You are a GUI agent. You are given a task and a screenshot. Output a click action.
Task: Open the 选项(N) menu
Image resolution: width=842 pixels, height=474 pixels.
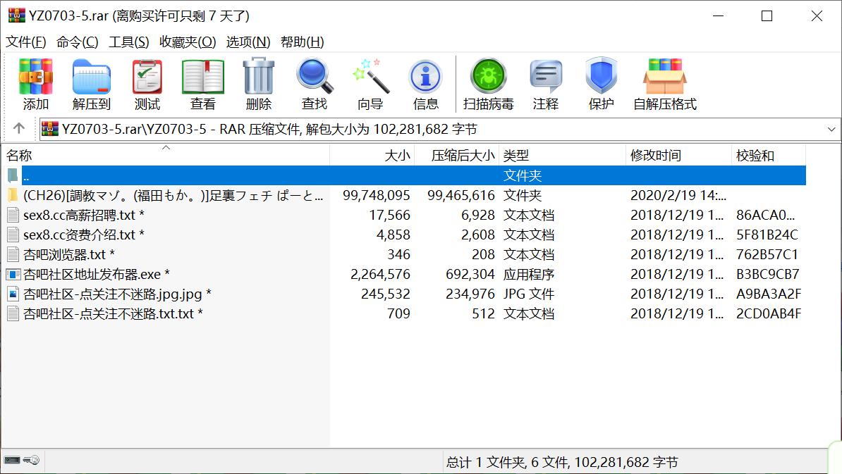248,42
